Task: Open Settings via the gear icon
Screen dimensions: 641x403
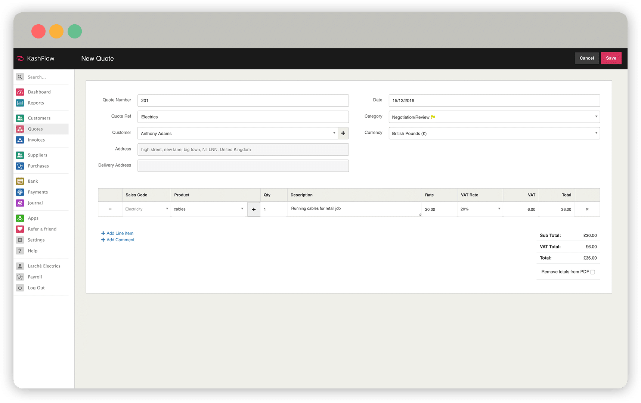Action: pos(20,240)
